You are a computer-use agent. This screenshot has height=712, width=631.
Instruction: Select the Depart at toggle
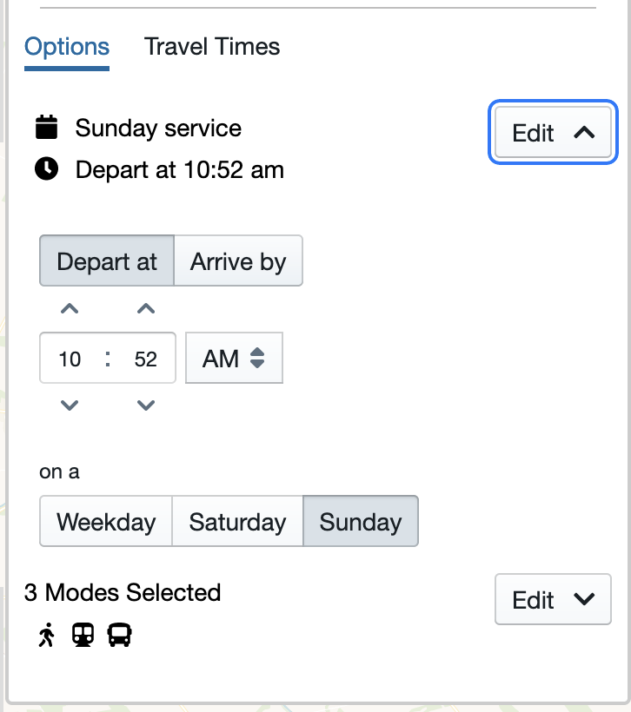coord(107,261)
